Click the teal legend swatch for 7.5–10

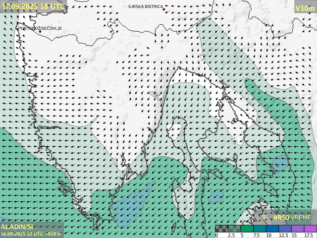[x=260, y=229]
